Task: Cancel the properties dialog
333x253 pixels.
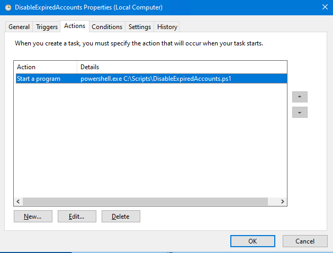Action: click(x=305, y=241)
